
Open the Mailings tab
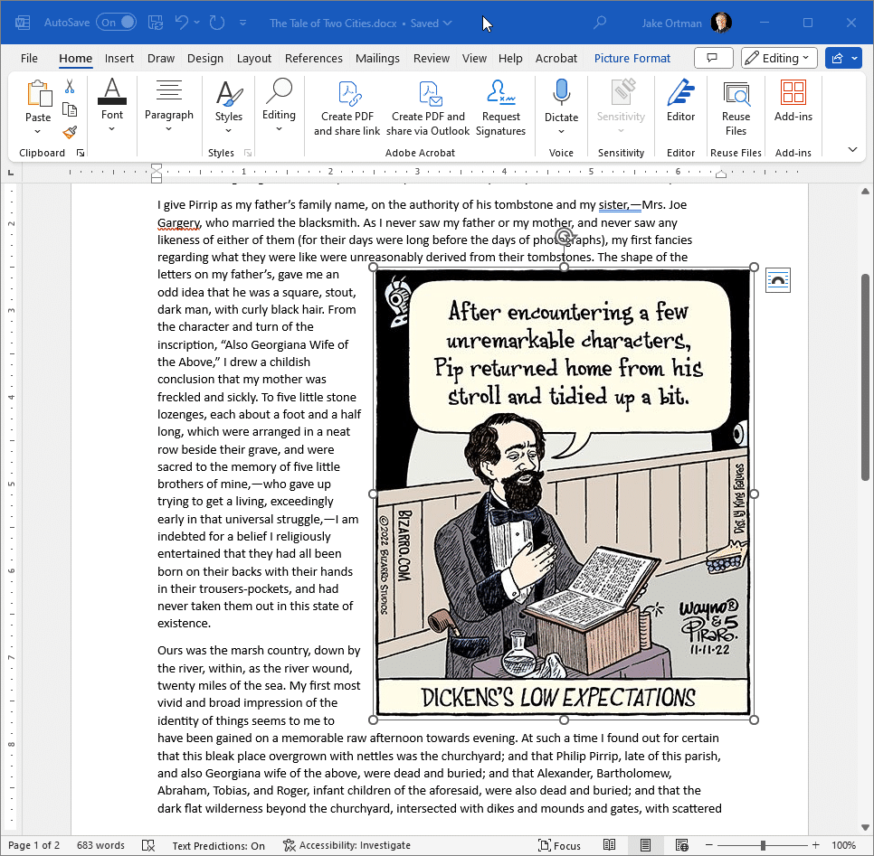point(377,58)
